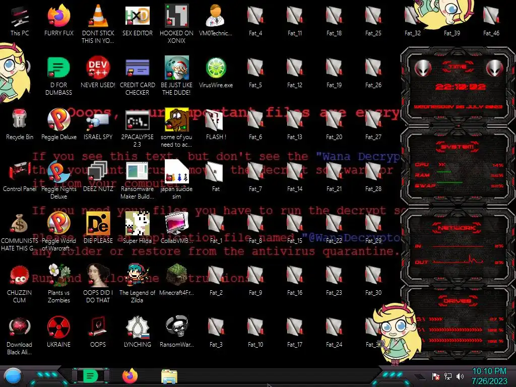Open the Action Center flag tray icon
This screenshot has width=516, height=387.
tap(436, 376)
